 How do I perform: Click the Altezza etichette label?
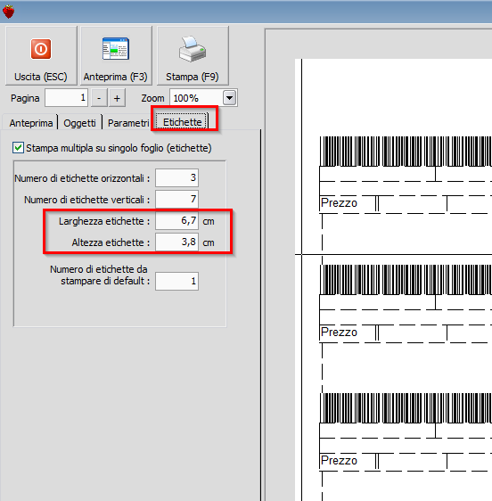[x=111, y=242]
